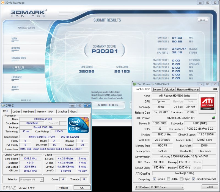Open the Memory tab in CPU-Z
Viewport: 220px width, 192px height.
coord(41,111)
